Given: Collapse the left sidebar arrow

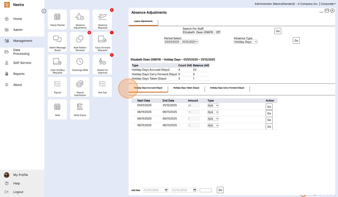Looking at the screenshot, I should coord(44,11).
